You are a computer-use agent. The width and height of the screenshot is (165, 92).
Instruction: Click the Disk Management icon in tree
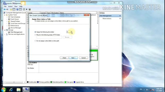(x=9, y=32)
